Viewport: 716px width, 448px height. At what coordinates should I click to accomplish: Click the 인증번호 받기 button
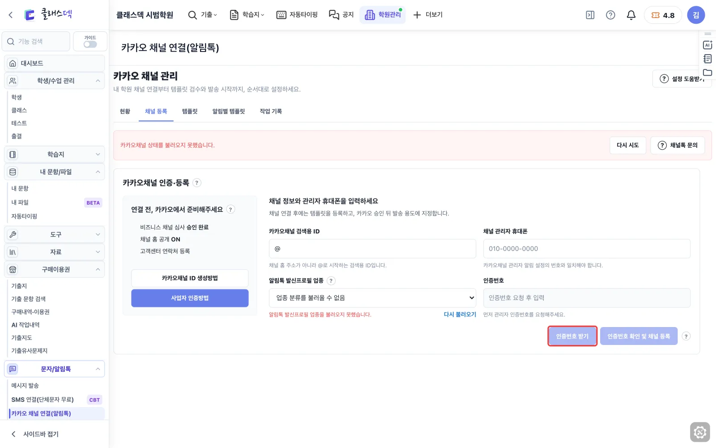pyautogui.click(x=572, y=336)
